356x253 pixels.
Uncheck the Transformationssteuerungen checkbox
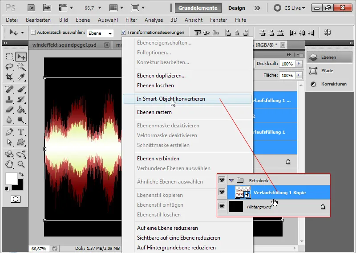[x=123, y=33]
